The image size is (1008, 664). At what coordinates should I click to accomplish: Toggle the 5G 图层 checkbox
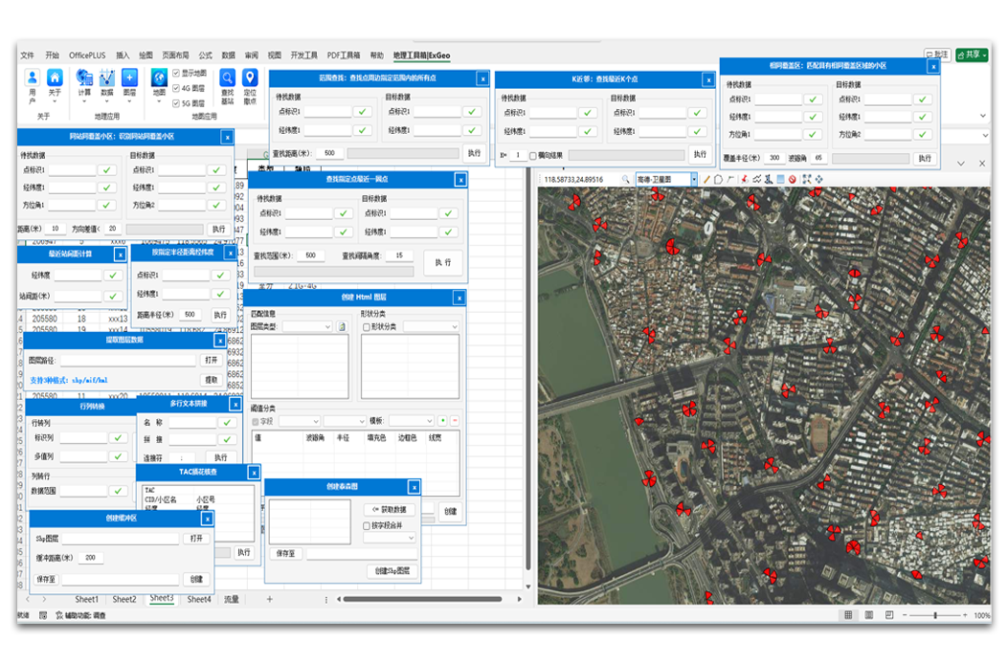[175, 102]
